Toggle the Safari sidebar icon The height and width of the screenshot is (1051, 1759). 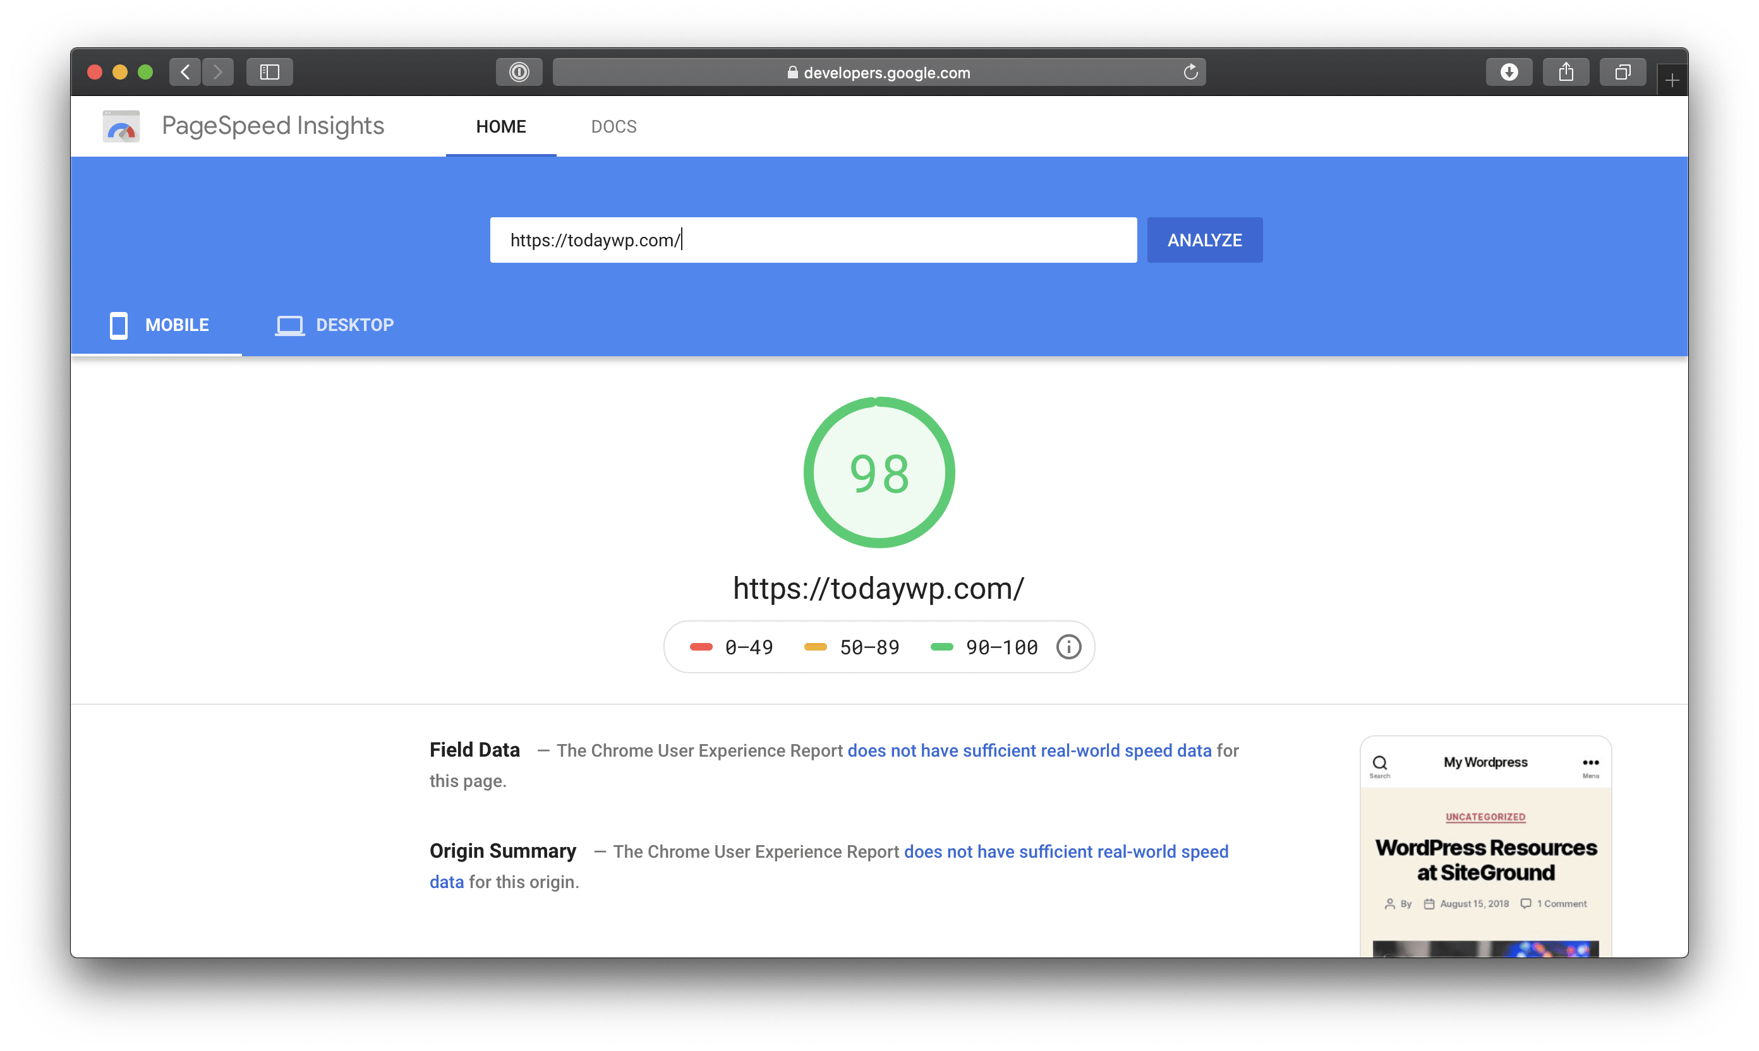tap(269, 72)
